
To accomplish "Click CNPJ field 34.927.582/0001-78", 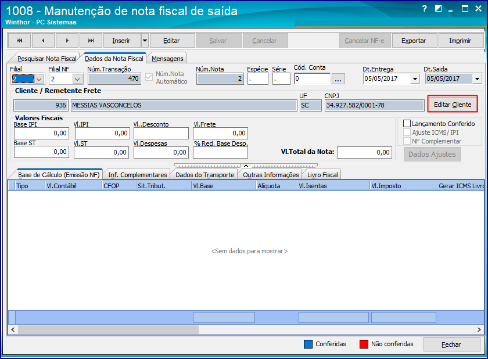I will pos(374,106).
